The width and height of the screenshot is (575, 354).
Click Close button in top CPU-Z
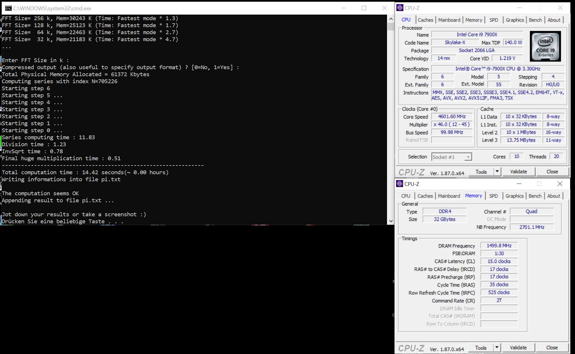click(x=552, y=172)
